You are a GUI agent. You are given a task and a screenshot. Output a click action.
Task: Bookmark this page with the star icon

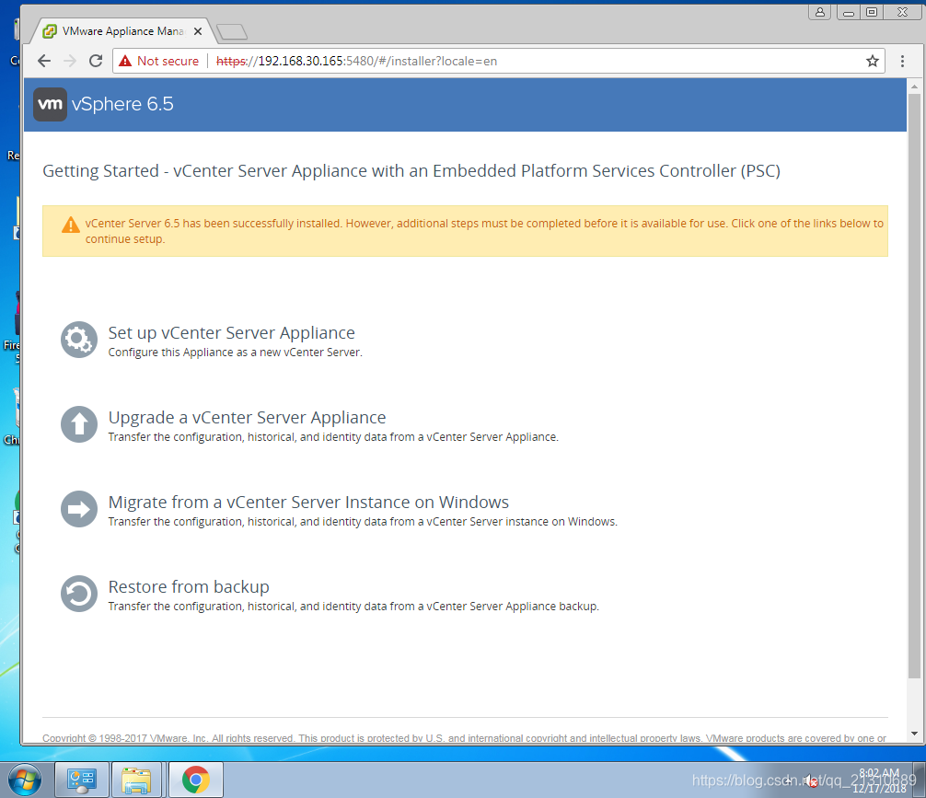(873, 61)
